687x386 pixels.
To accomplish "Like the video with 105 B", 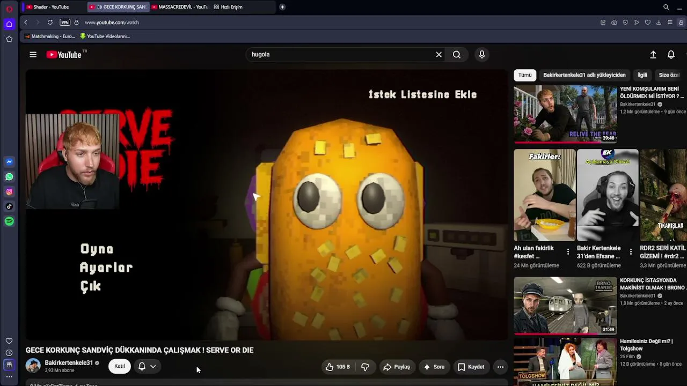I will point(338,367).
